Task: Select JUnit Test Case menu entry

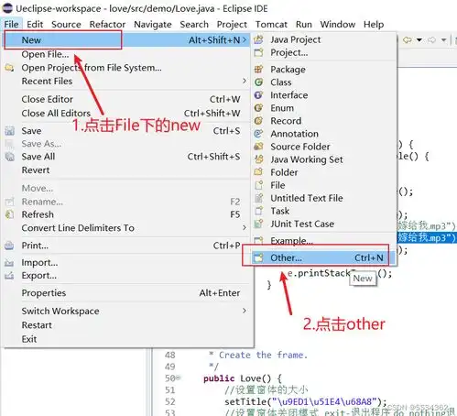Action: (x=323, y=224)
